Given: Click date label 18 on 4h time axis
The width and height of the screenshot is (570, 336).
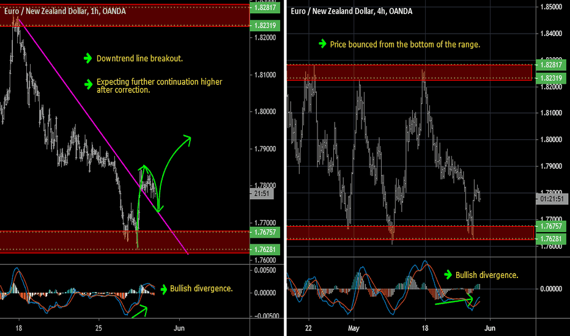Looking at the screenshot, I should pos(425,328).
